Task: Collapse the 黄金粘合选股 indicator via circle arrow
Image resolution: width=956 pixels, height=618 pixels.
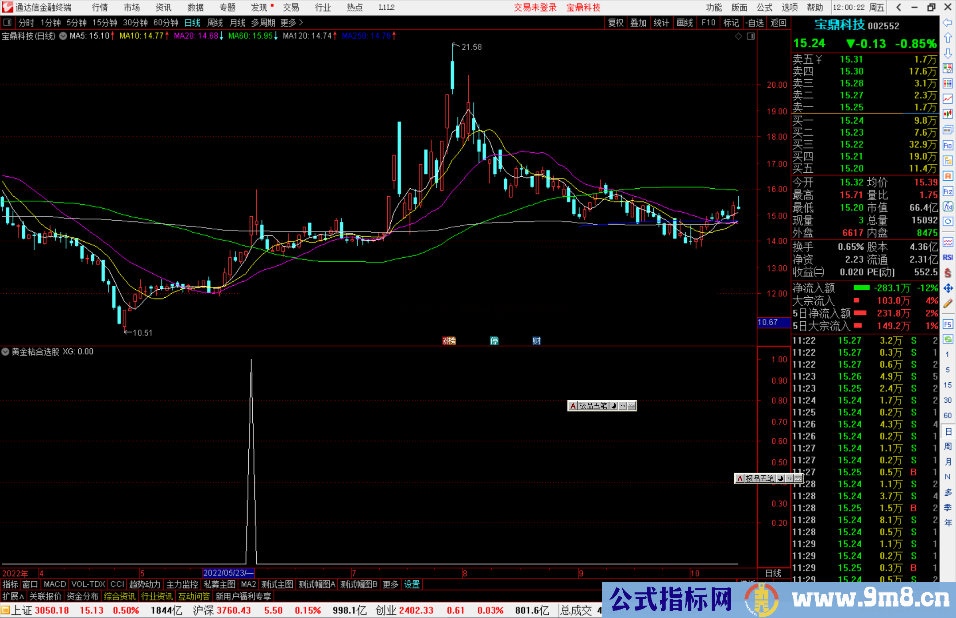Action: click(5, 352)
